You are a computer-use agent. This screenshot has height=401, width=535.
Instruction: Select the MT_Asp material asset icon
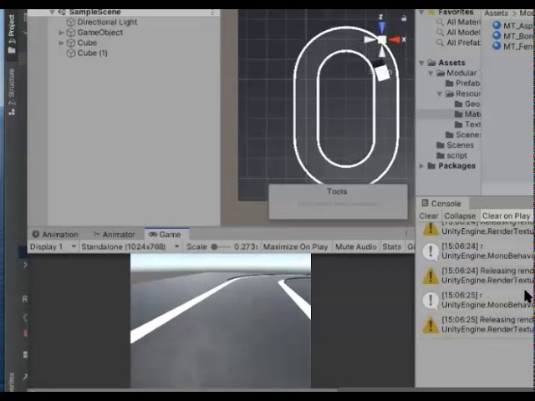[x=497, y=26]
